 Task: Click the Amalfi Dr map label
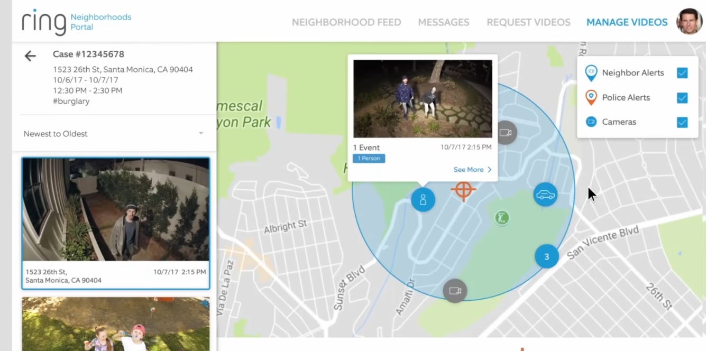tap(407, 298)
